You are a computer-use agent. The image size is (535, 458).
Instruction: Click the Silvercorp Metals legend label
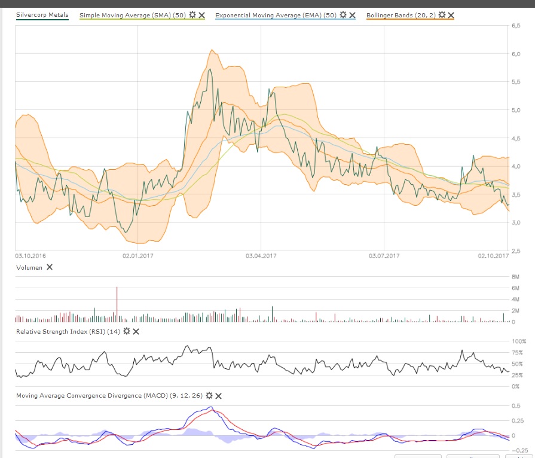(42, 15)
